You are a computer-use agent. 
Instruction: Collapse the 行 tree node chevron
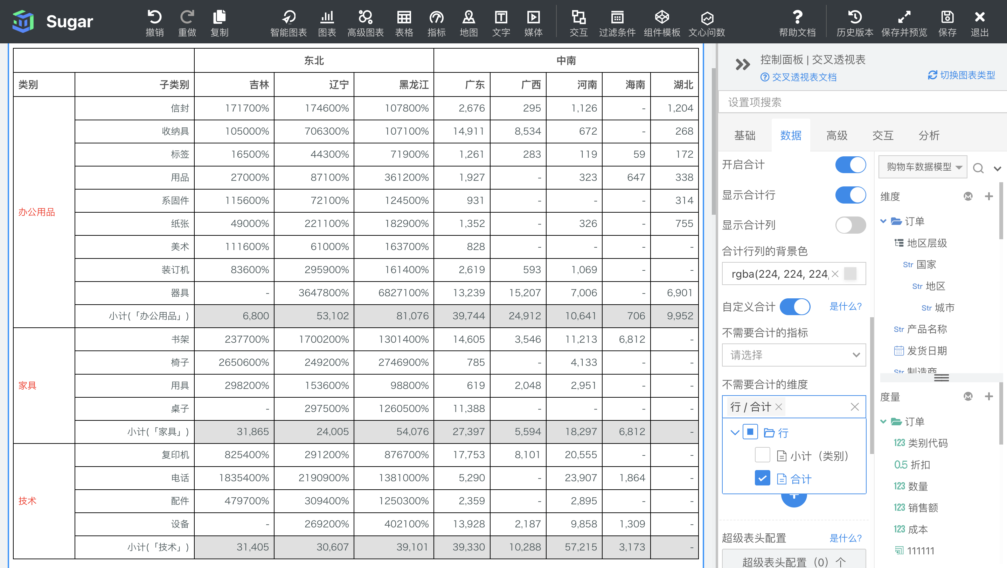coord(735,432)
